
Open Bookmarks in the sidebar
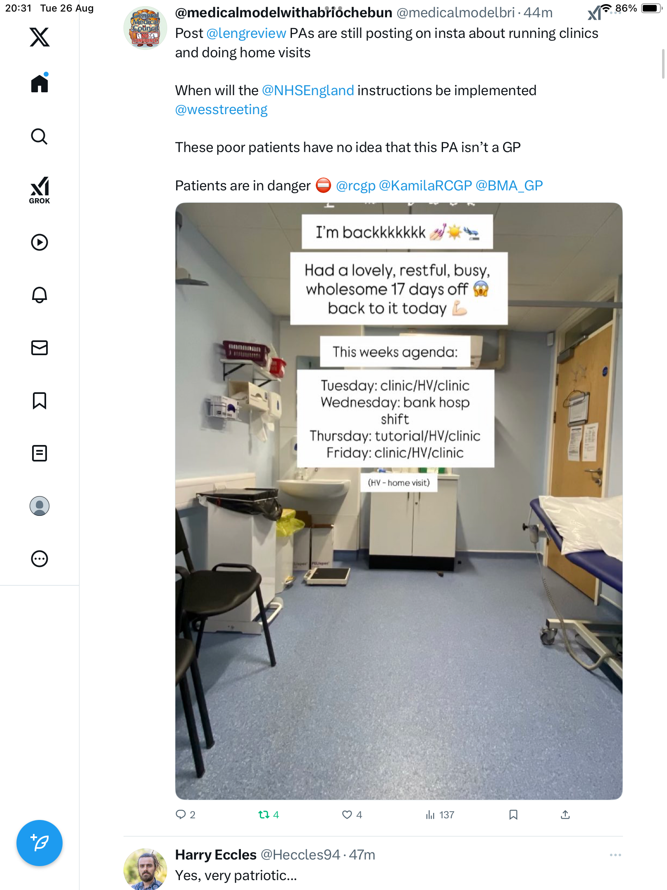click(40, 400)
